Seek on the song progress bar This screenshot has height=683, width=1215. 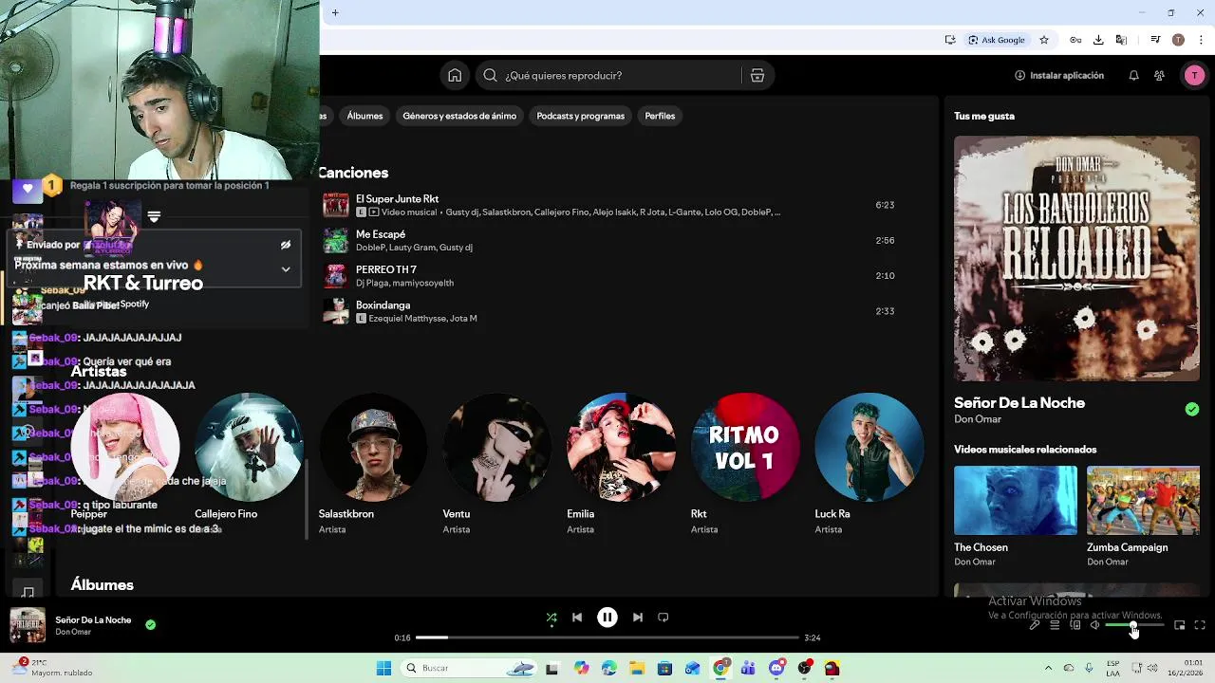point(607,637)
